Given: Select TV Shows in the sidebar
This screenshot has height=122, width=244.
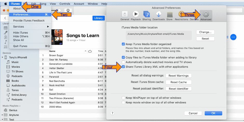Looking at the screenshot, I should (x=17, y=71).
